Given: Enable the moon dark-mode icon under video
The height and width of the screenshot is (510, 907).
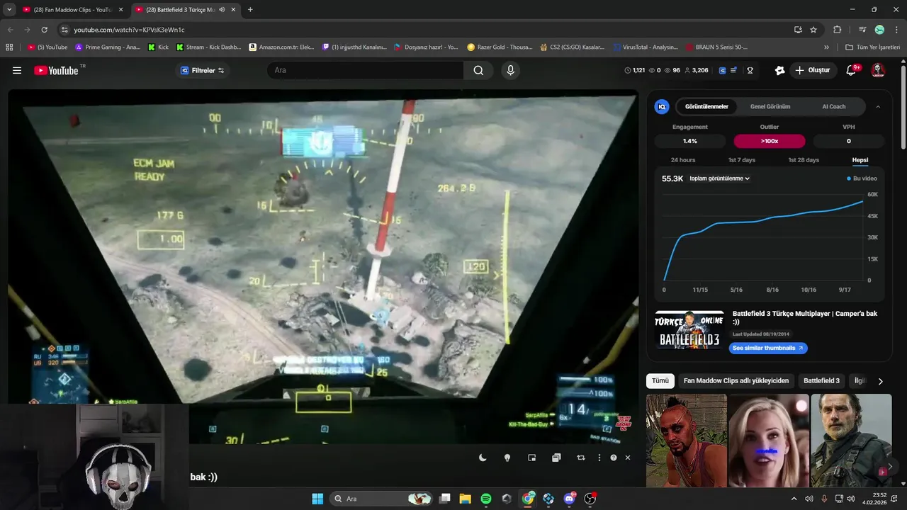Looking at the screenshot, I should 483,458.
